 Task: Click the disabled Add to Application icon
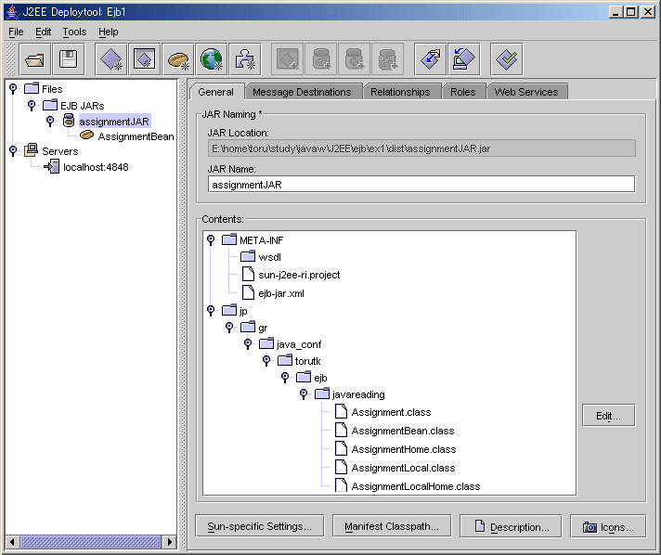(x=287, y=59)
